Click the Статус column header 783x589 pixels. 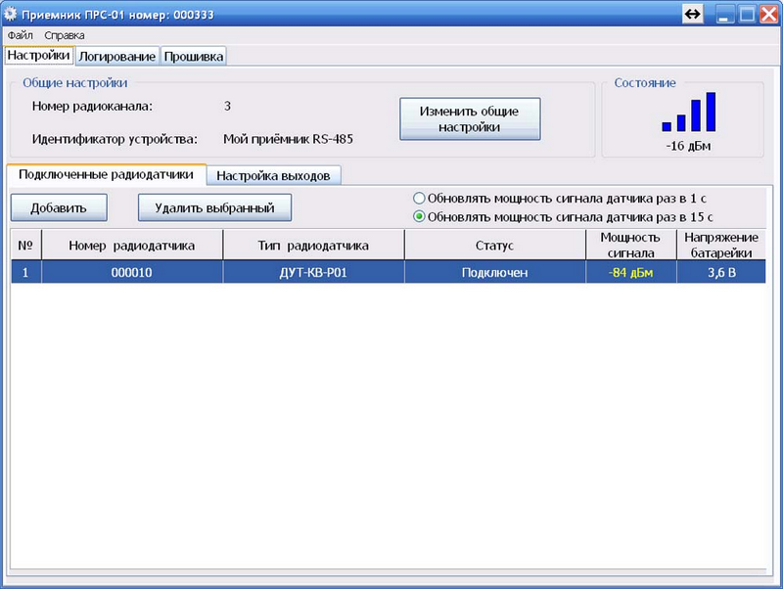point(495,245)
